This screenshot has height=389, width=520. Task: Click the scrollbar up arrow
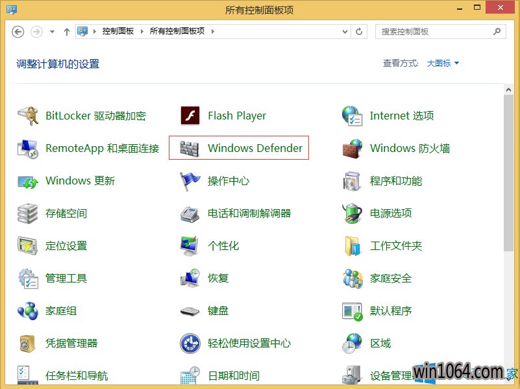coord(508,90)
